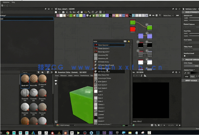Select the left purple node in the graph
The width and height of the screenshot is (199, 135).
click(141, 36)
